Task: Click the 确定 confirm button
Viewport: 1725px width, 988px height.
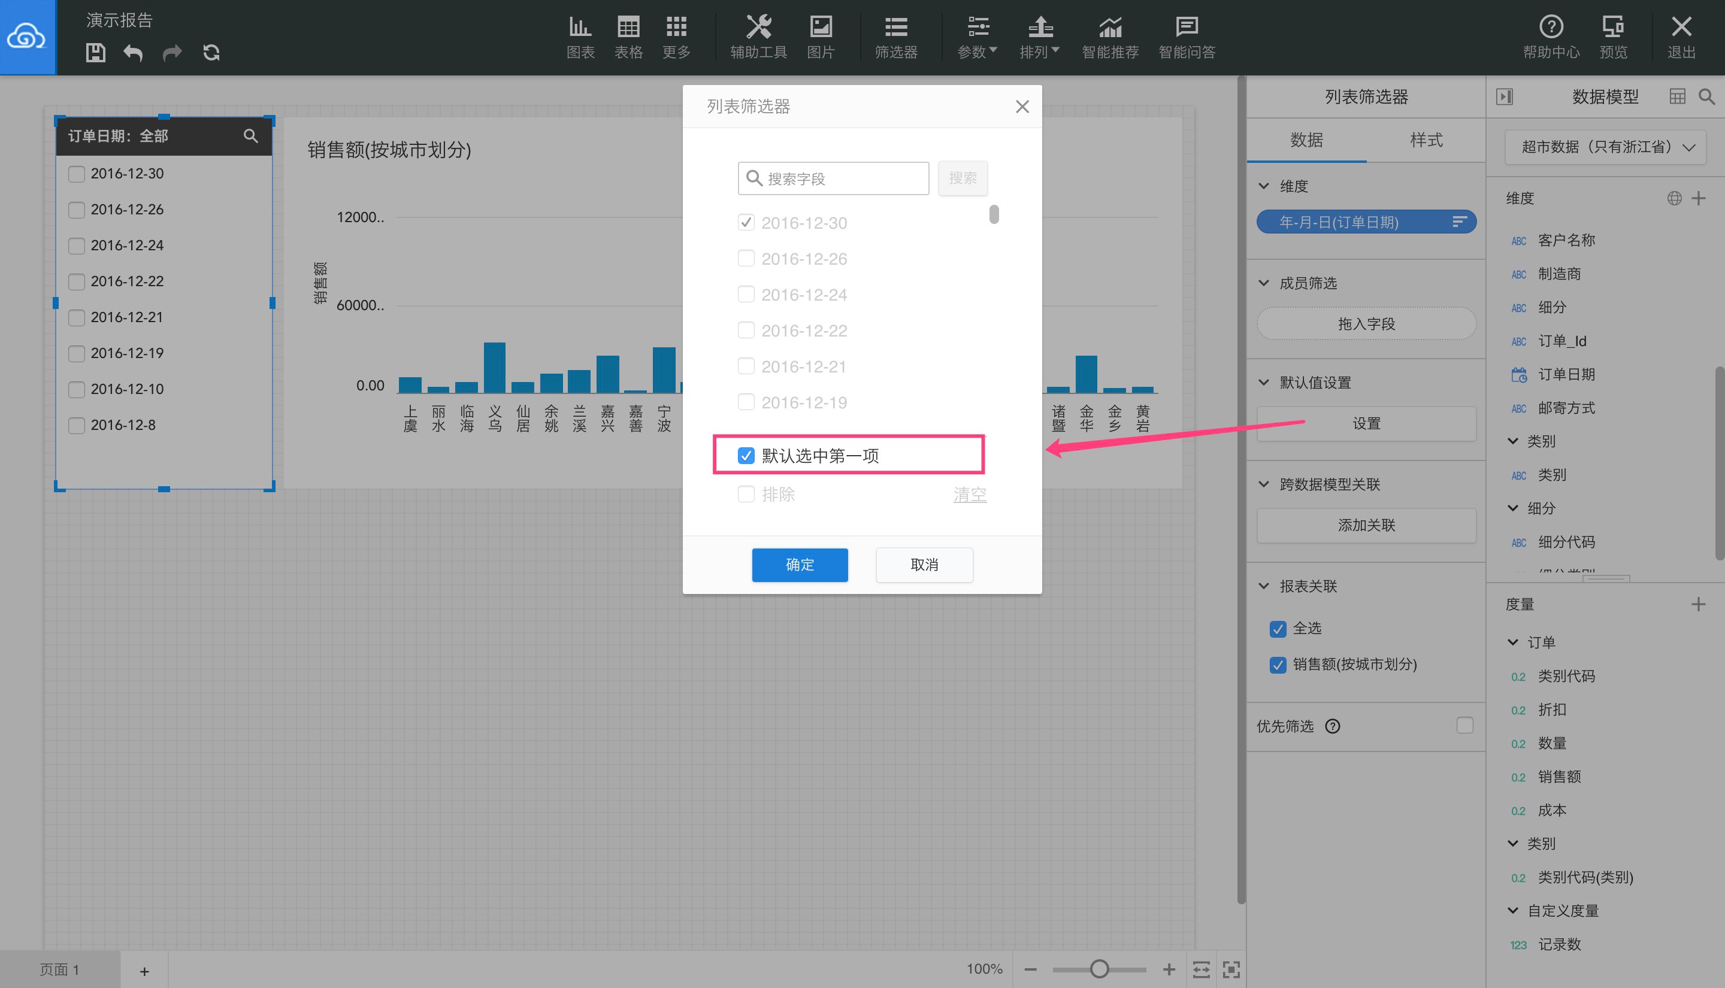Action: click(x=800, y=565)
